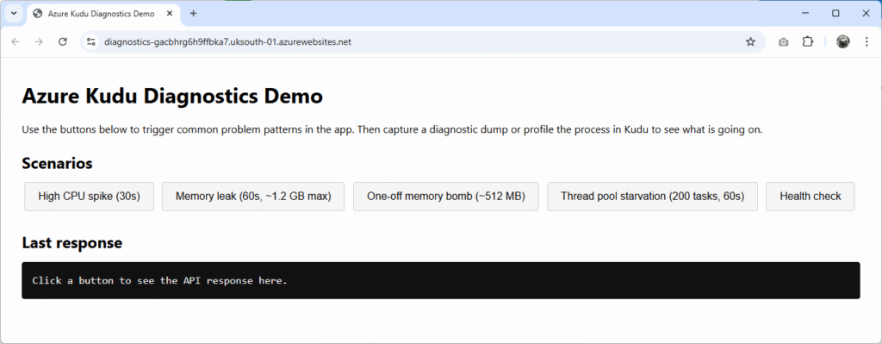Click the Last response output box
The width and height of the screenshot is (882, 344).
pyautogui.click(x=441, y=280)
